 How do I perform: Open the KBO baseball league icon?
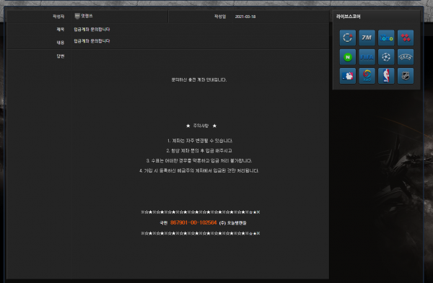[x=367, y=76]
